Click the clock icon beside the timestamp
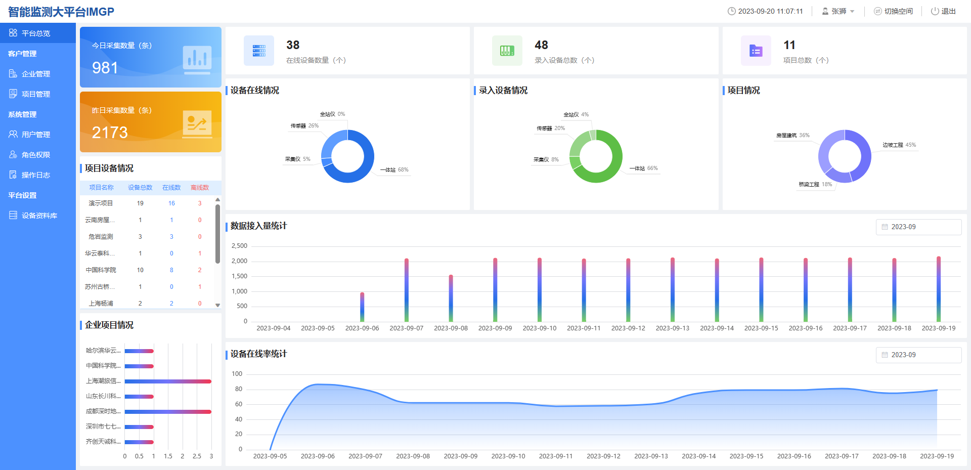 coord(731,11)
